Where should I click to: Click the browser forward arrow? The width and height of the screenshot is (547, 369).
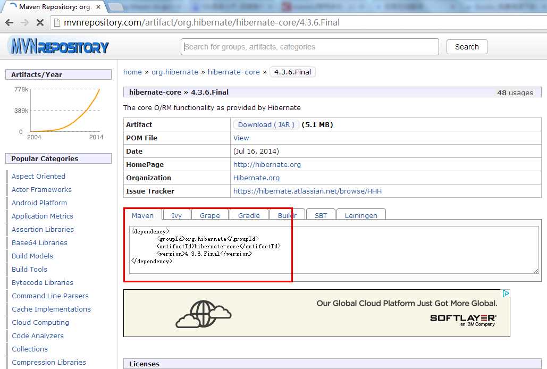click(x=24, y=23)
